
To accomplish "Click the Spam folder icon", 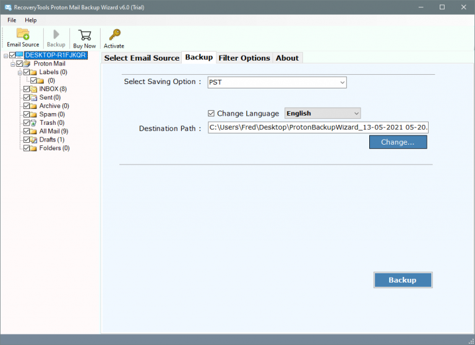I will click(x=33, y=114).
